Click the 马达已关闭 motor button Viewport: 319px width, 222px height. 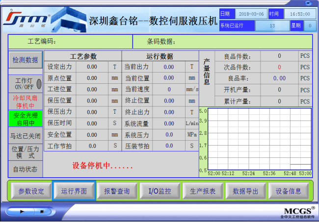point(26,136)
